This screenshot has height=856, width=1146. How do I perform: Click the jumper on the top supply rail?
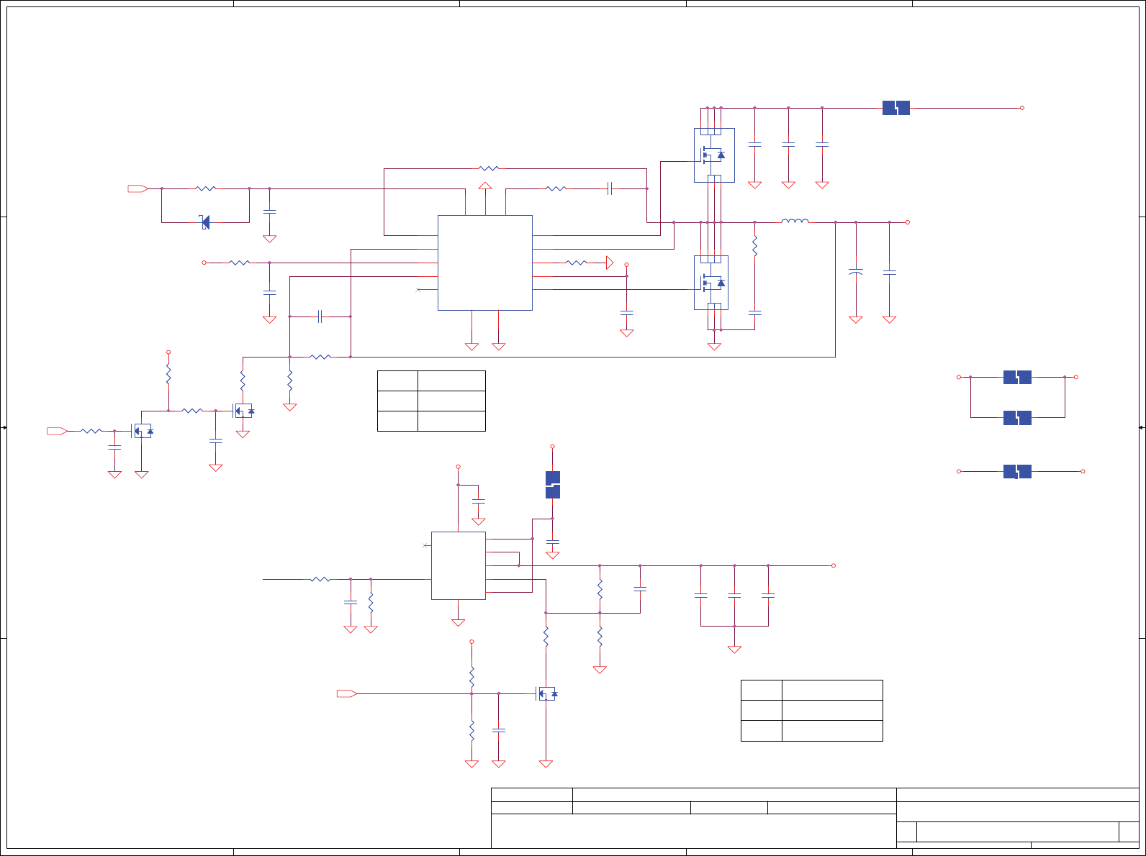896,108
